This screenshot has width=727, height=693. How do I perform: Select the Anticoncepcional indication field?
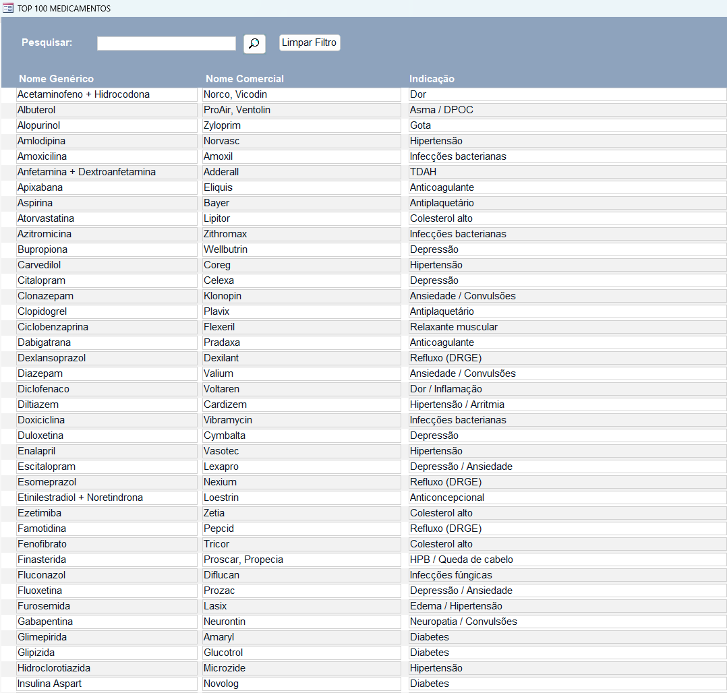coord(566,498)
